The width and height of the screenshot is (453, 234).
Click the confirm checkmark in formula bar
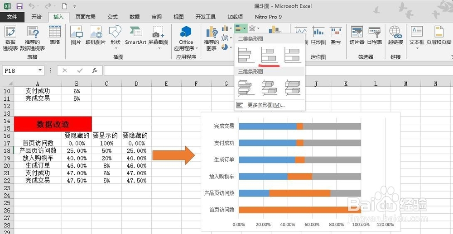tap(80, 70)
